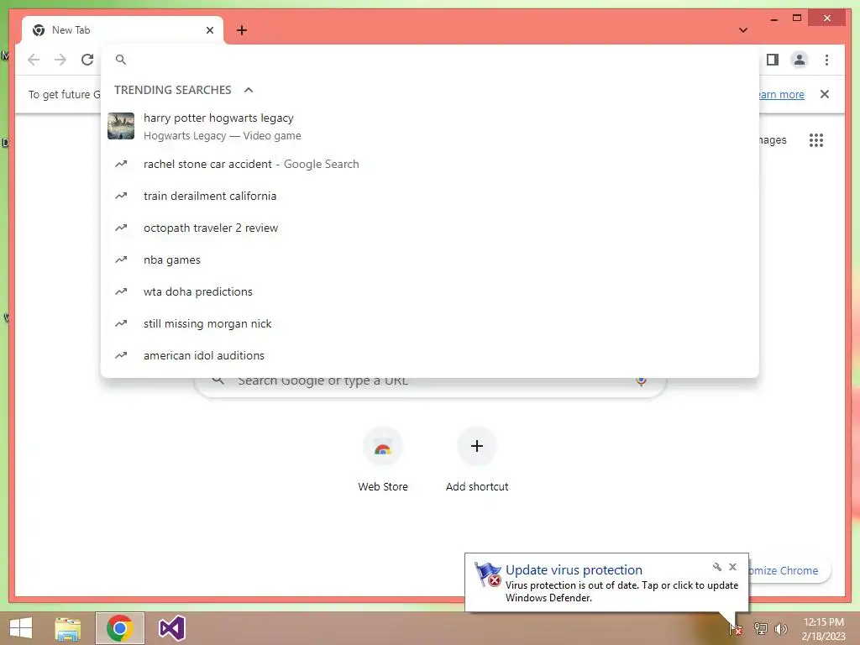This screenshot has width=860, height=645.
Task: Open the tab search chevron
Action: pyautogui.click(x=743, y=30)
